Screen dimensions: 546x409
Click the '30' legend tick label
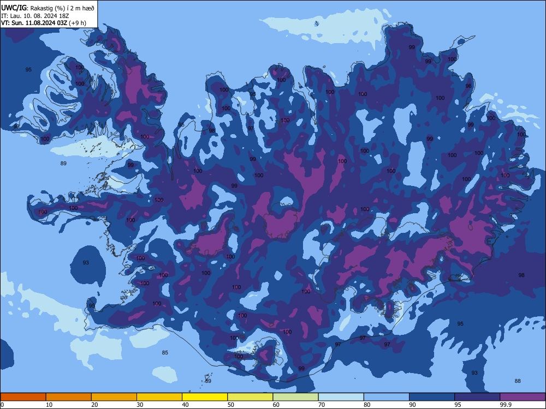click(x=140, y=405)
